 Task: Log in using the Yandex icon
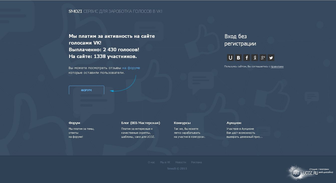tap(255, 58)
